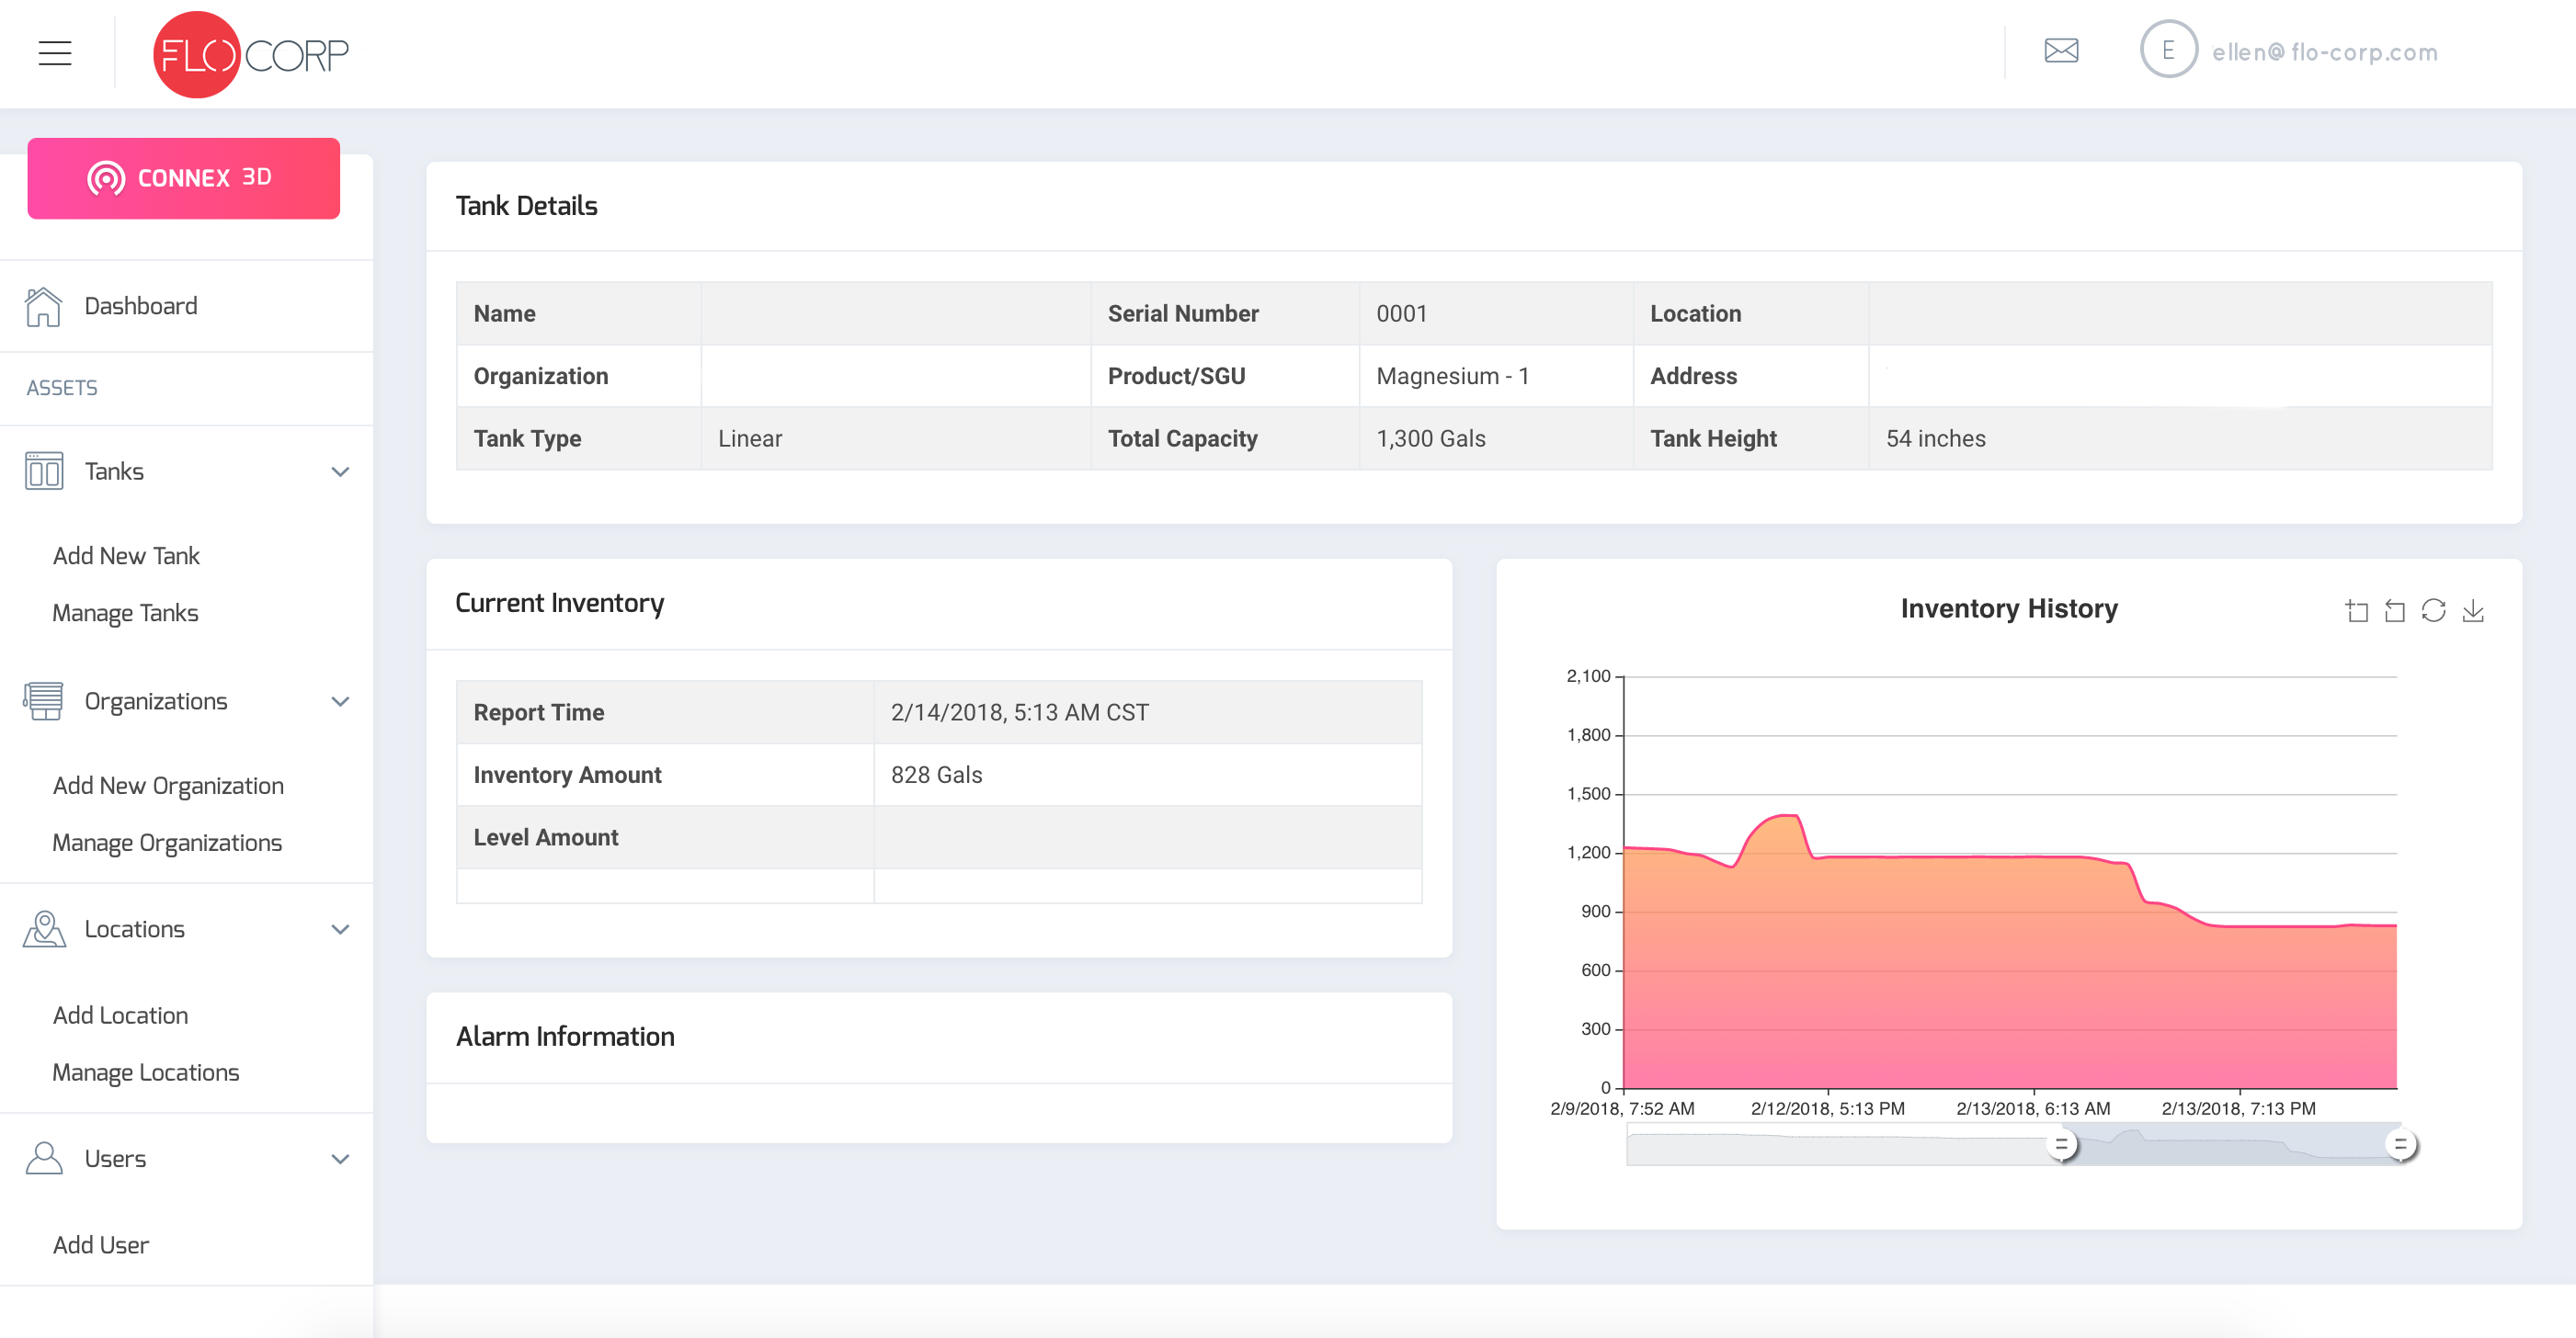2576x1338 pixels.
Task: Click the Add New Tank button
Action: pos(126,555)
